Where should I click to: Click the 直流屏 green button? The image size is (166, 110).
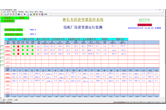pyautogui.click(x=8, y=18)
